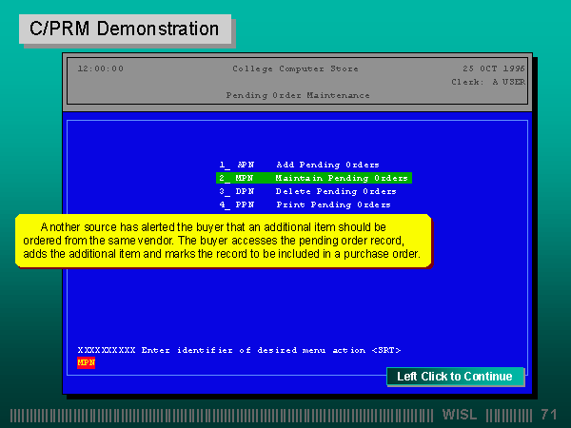Click the Left Click to Continue button
The image size is (571, 428).
(454, 377)
